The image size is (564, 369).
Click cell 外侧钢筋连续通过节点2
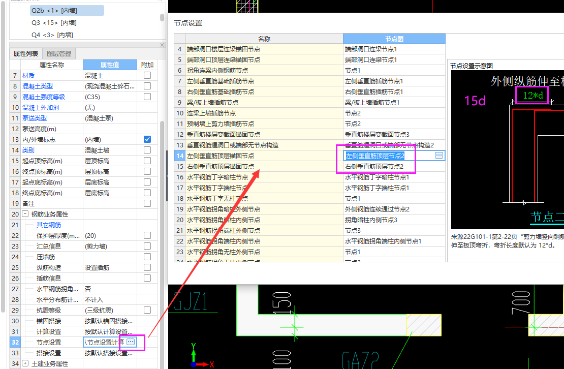(394, 209)
